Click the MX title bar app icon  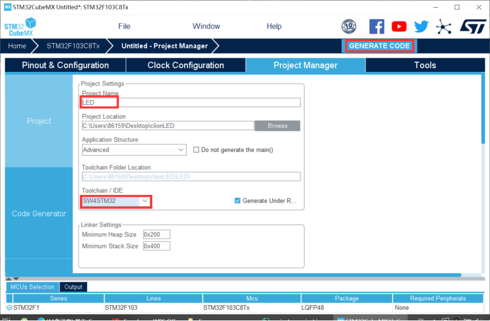click(8, 7)
